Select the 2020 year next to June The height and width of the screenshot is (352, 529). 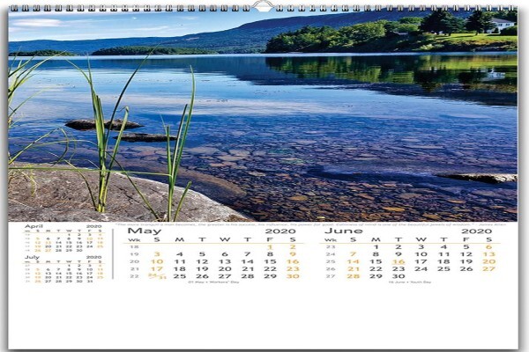pos(476,231)
